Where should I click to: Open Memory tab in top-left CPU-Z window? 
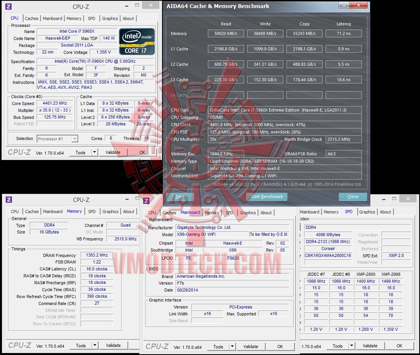click(x=74, y=18)
